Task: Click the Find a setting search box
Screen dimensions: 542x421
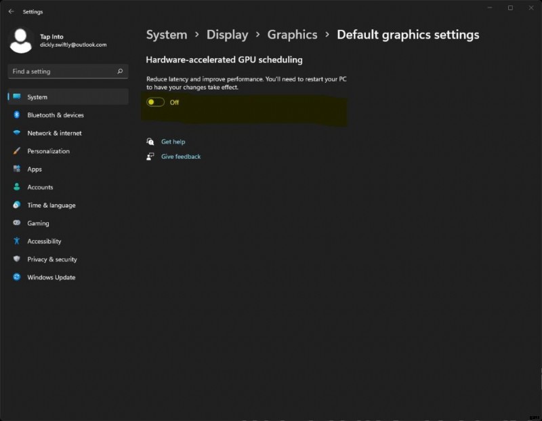Action: (68, 71)
